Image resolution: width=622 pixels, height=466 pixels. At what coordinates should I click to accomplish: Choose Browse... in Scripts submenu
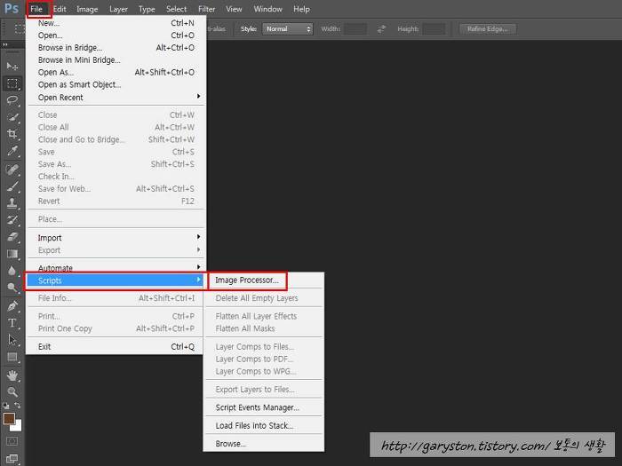click(x=264, y=444)
